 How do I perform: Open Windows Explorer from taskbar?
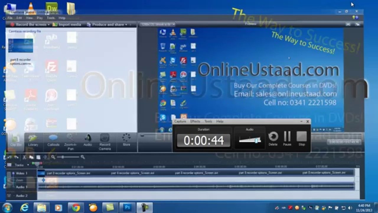[x=41, y=208]
